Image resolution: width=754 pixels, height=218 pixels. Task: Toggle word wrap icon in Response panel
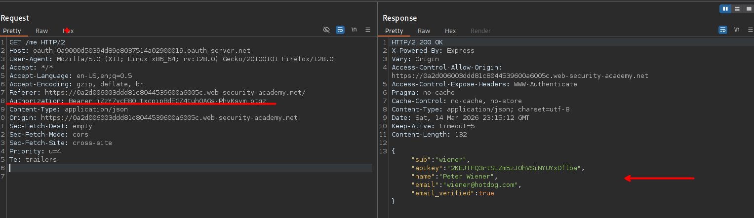pyautogui.click(x=722, y=30)
